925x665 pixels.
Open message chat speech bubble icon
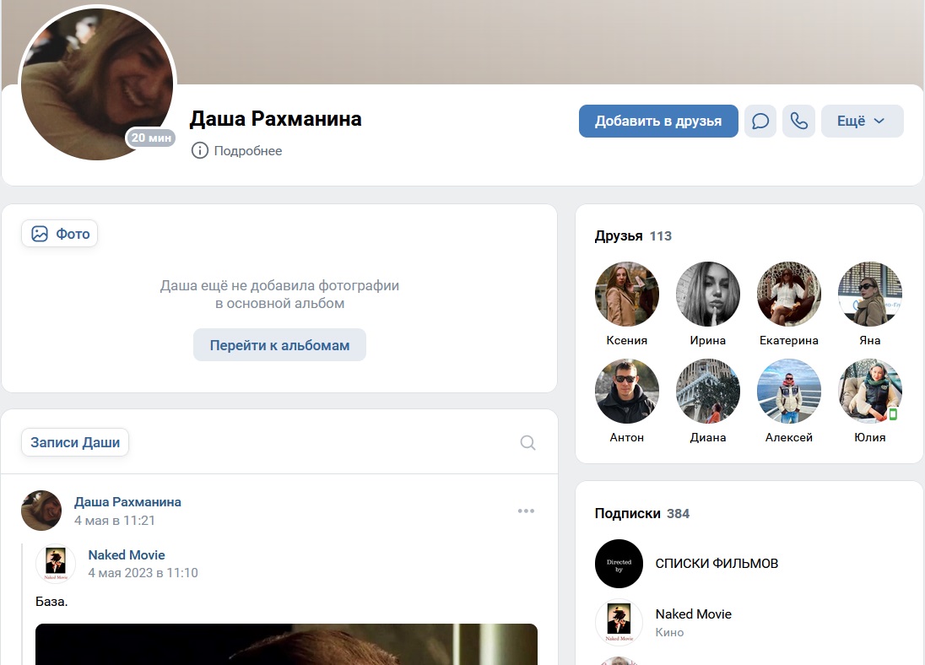pos(760,121)
